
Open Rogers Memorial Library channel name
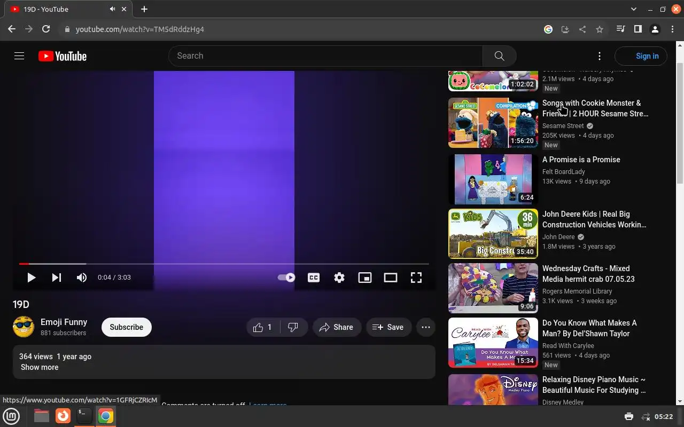pos(577,291)
